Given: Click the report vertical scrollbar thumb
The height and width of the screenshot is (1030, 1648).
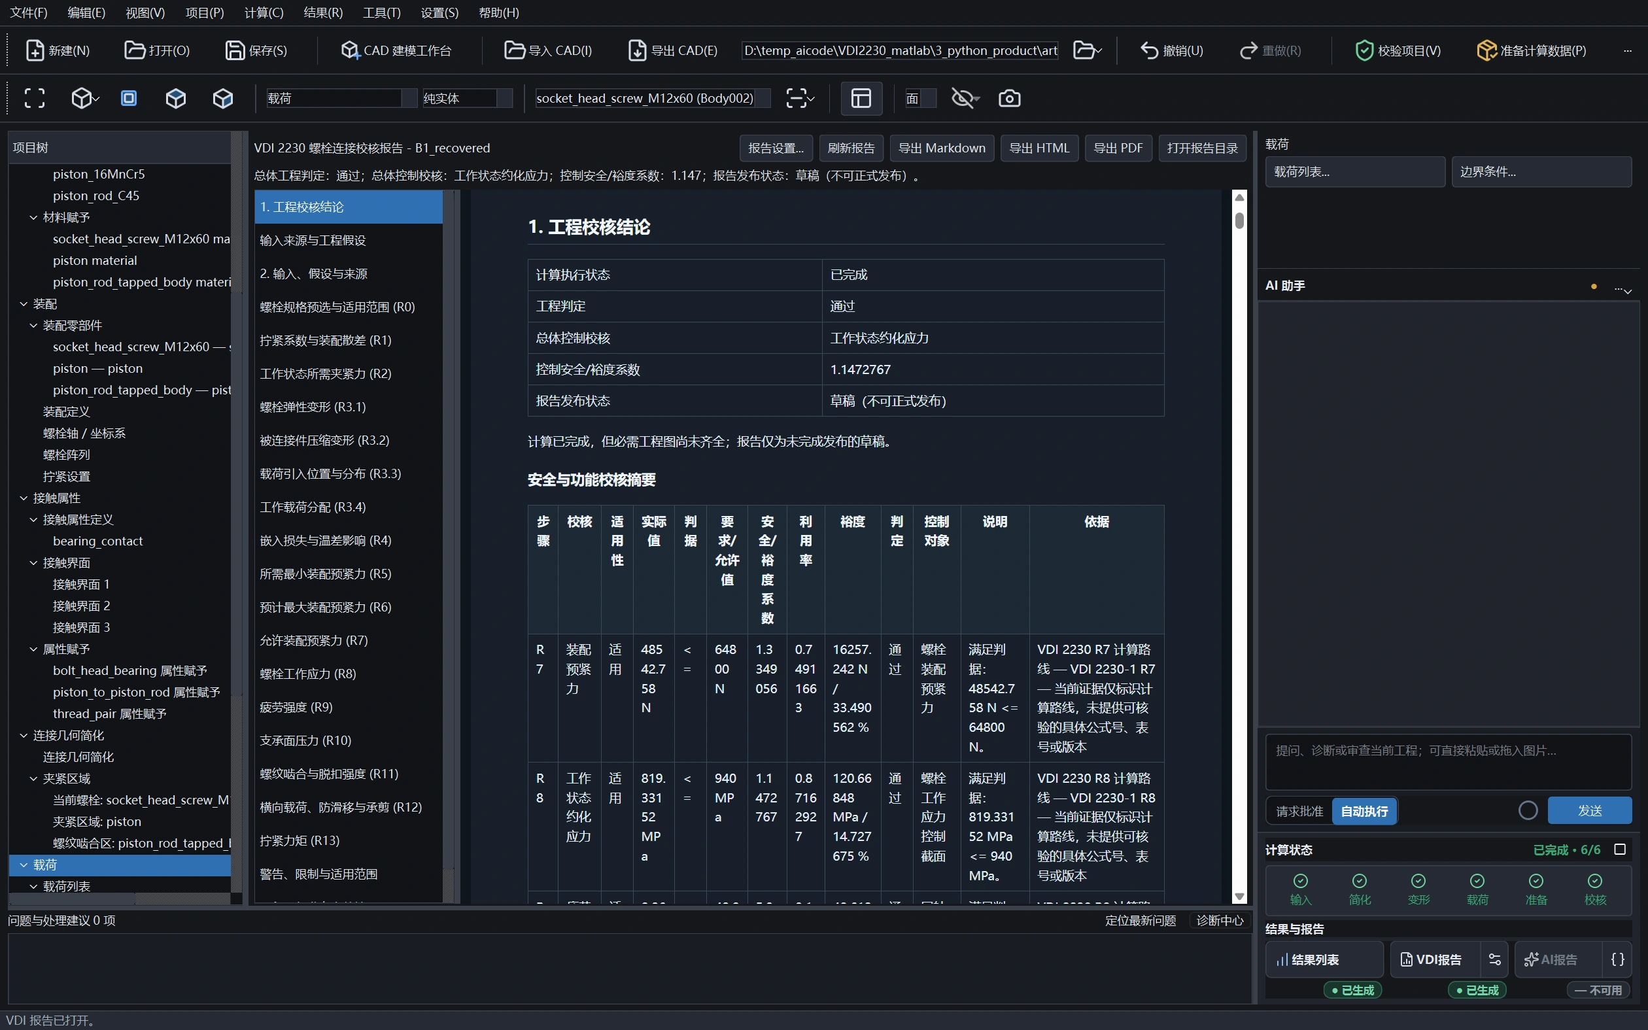Looking at the screenshot, I should (1239, 220).
